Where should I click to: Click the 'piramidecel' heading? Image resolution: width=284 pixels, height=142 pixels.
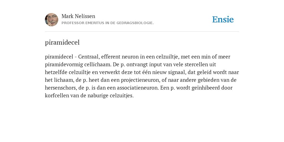pyautogui.click(x=62, y=42)
